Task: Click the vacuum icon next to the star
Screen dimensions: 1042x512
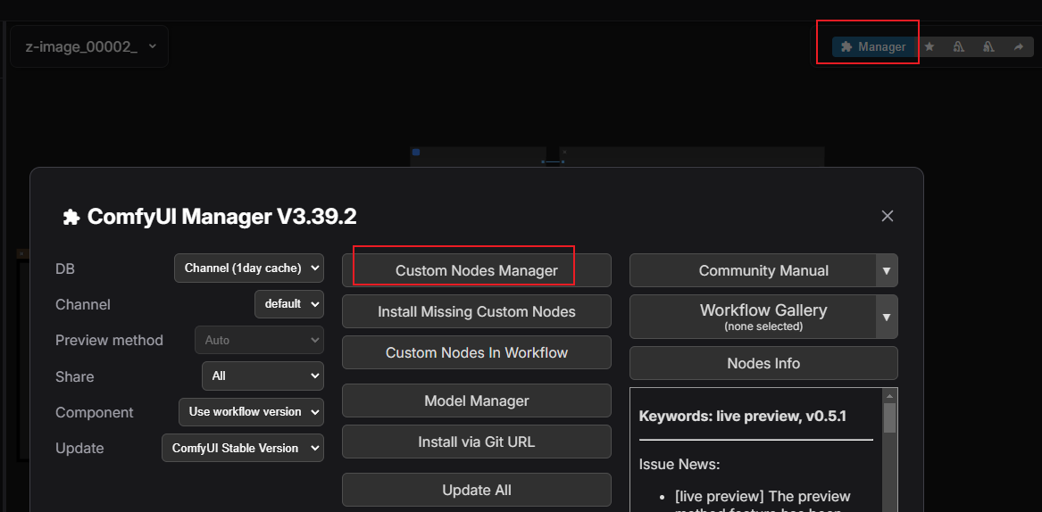Action: click(x=959, y=47)
